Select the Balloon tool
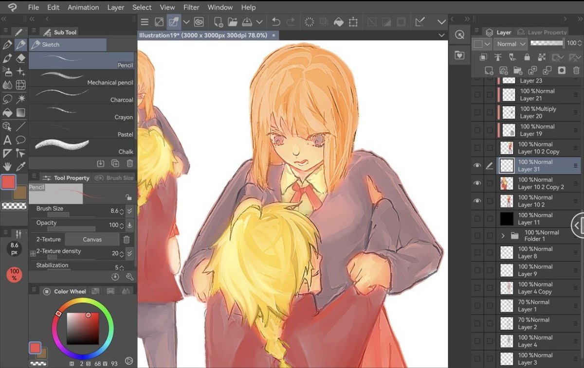This screenshot has height=368, width=584. (20, 140)
